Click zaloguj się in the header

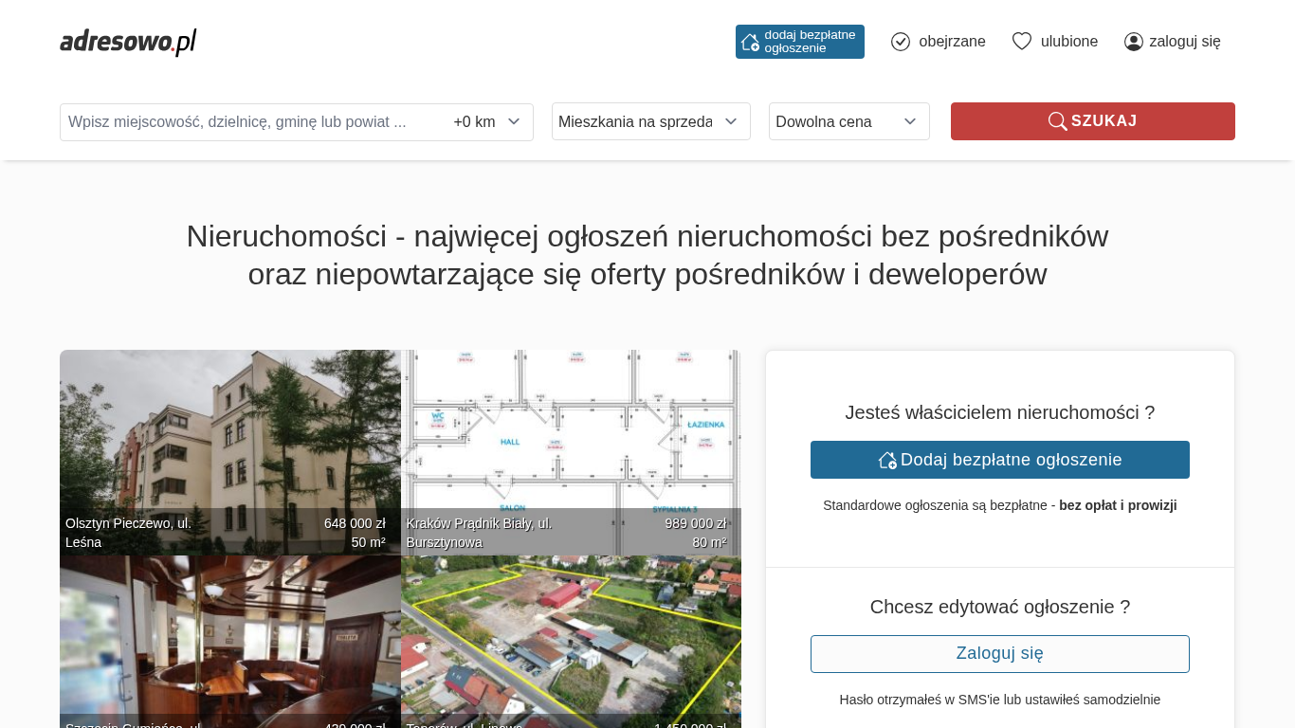tap(1184, 42)
